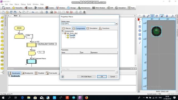This screenshot has width=178, height=100.
Task: Open the Debug menu
Action: pos(23,4)
